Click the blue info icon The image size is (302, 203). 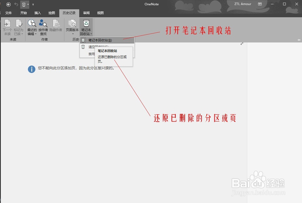point(32,69)
